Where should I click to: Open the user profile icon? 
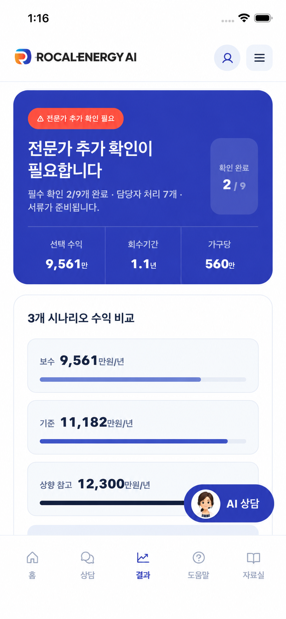pyautogui.click(x=227, y=58)
